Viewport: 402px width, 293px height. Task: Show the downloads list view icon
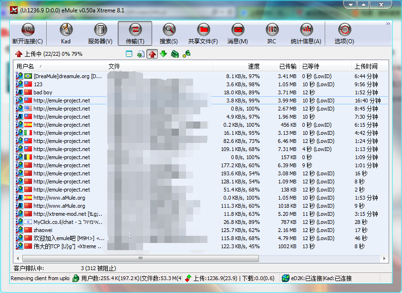click(141, 54)
